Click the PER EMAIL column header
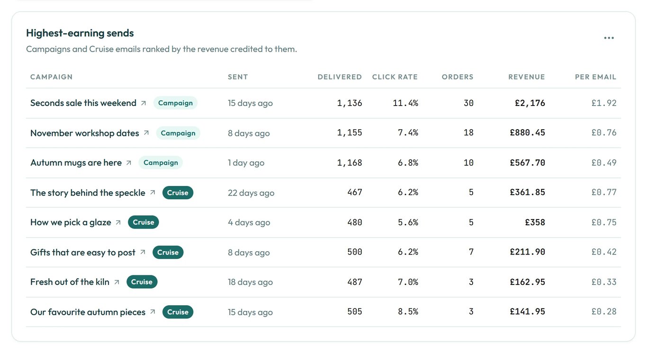 tap(596, 77)
